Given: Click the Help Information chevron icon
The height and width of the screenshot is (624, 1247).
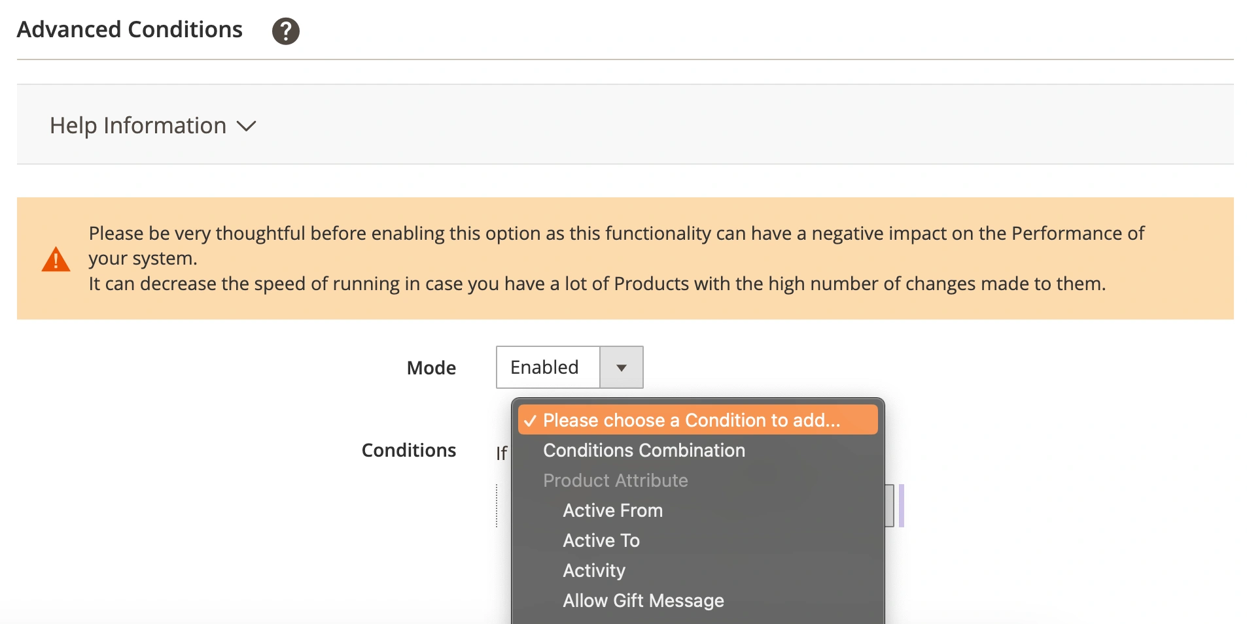Looking at the screenshot, I should (x=247, y=127).
